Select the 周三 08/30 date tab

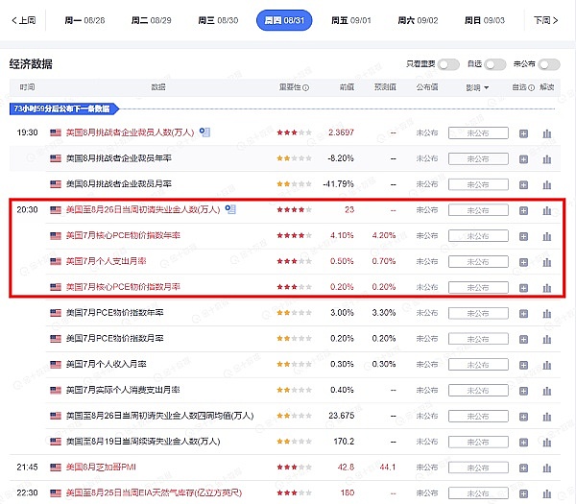(216, 19)
